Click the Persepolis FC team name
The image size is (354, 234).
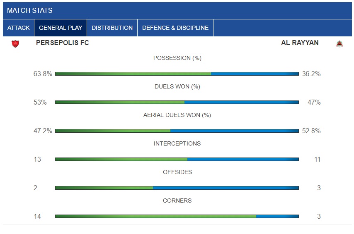point(63,43)
